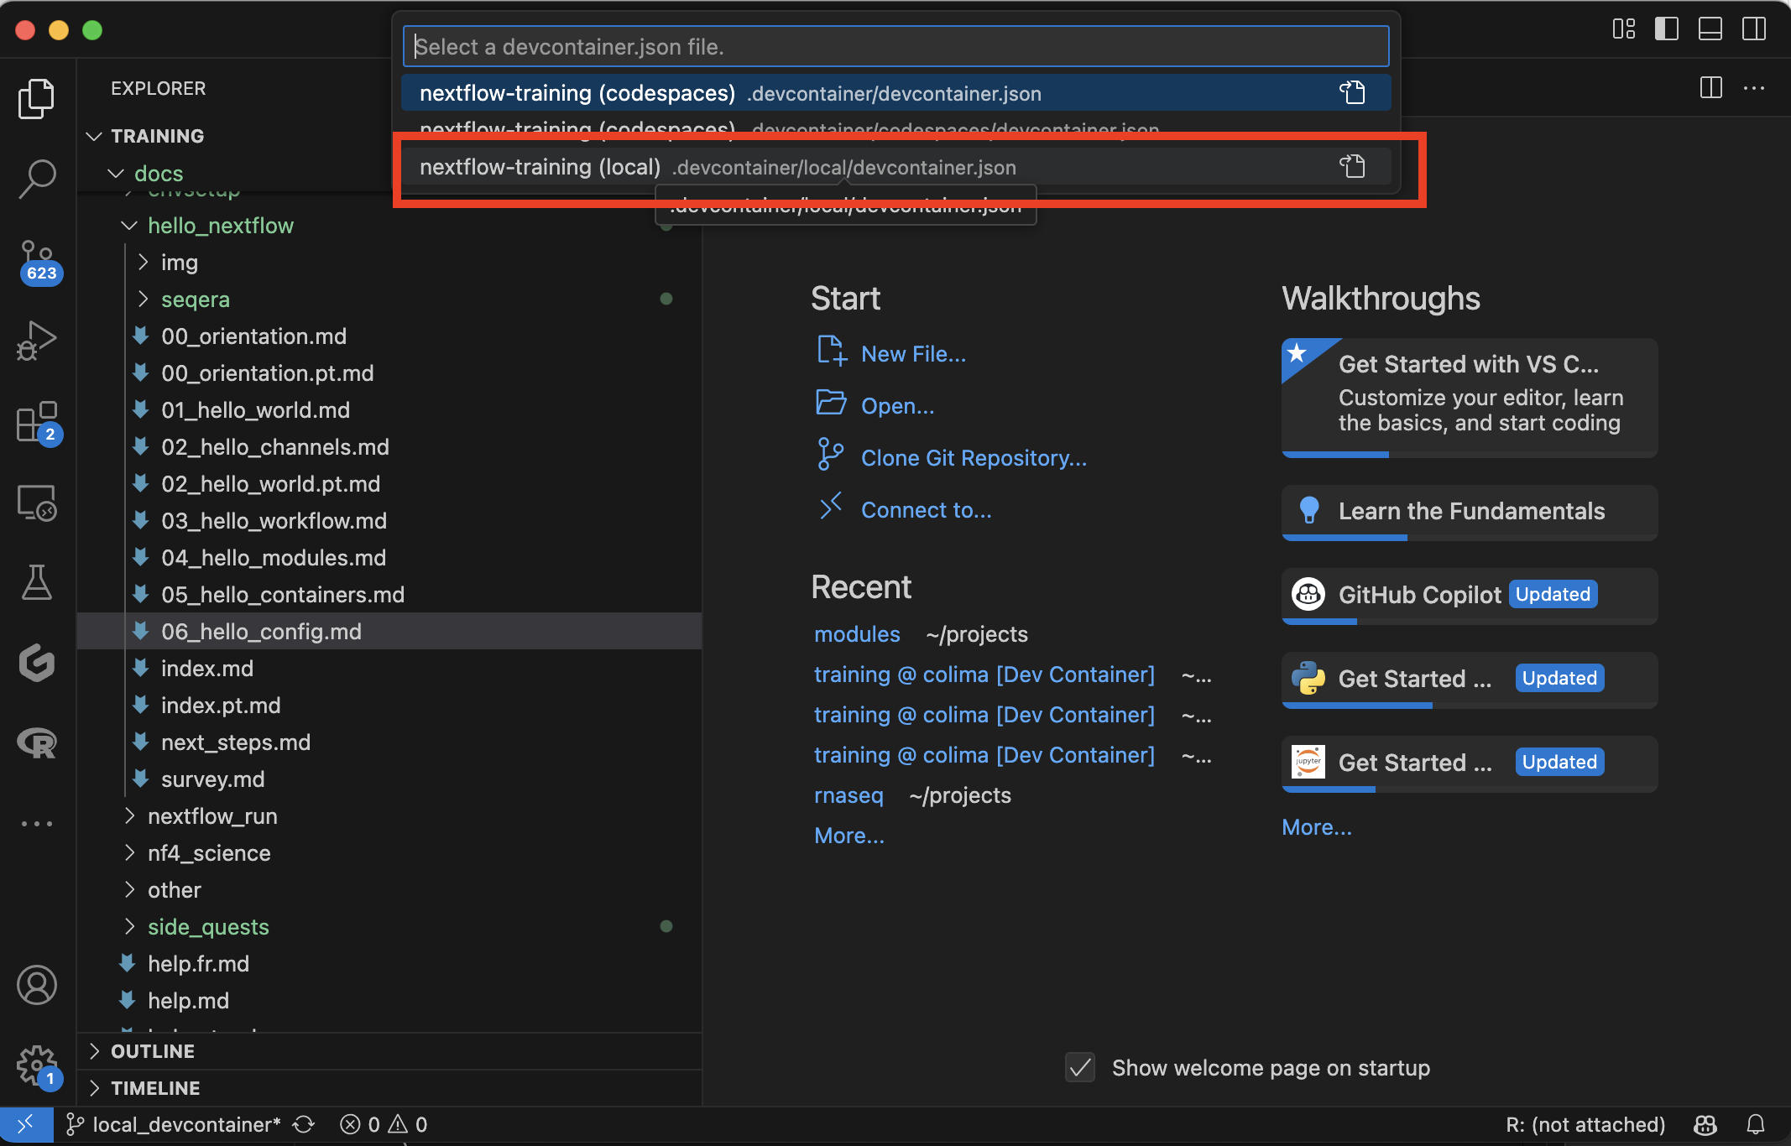Open recent modules project

coord(857,633)
